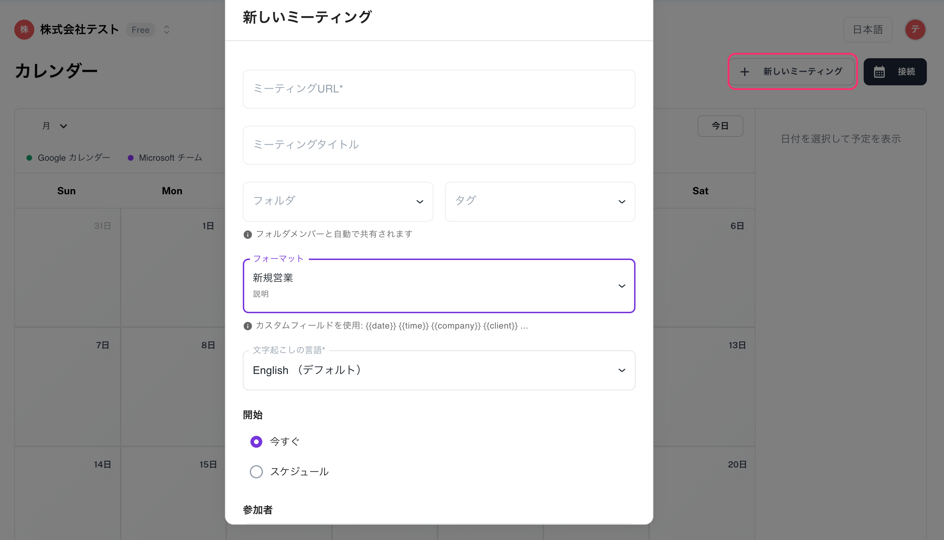Click the chevron in the フォーマット field
Screen dimensions: 944x540
[622, 286]
